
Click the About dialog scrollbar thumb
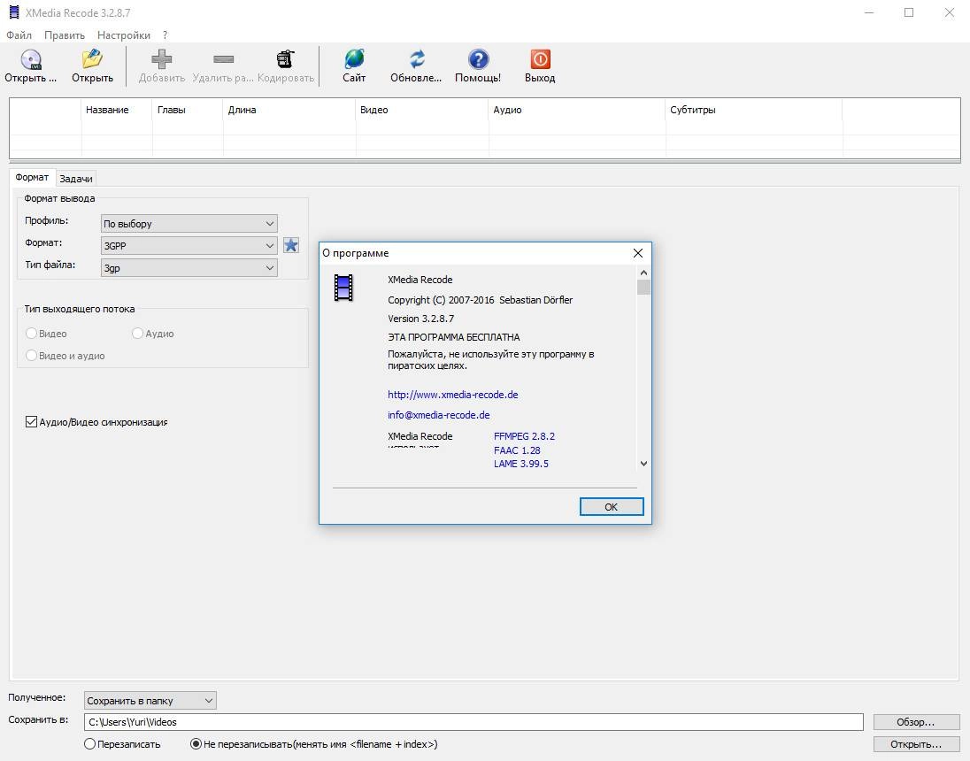tap(643, 287)
